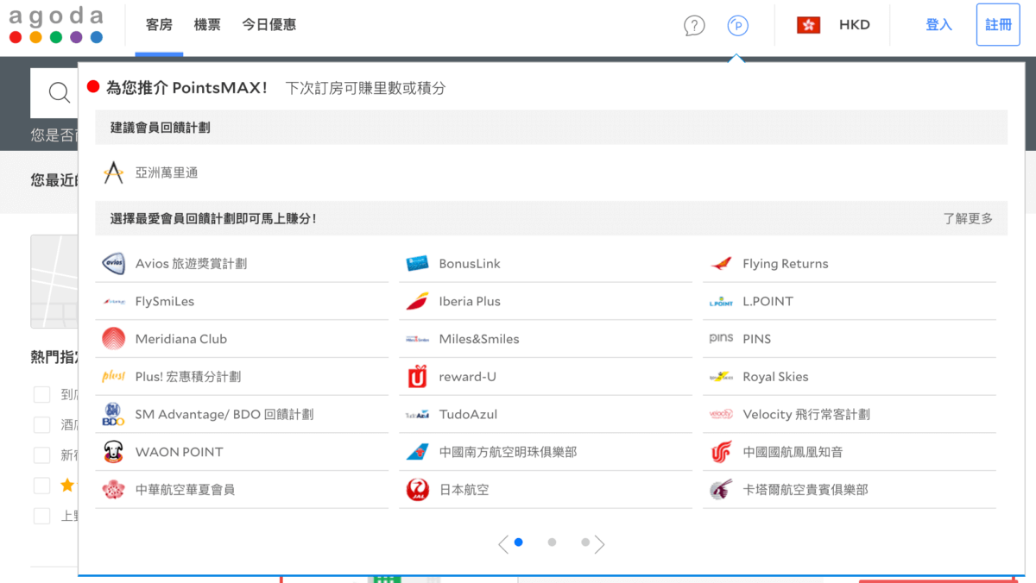Click the SM BDO logo icon
The height and width of the screenshot is (583, 1036).
tap(114, 415)
